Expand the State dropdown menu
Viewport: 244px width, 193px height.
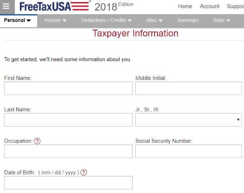(222, 20)
